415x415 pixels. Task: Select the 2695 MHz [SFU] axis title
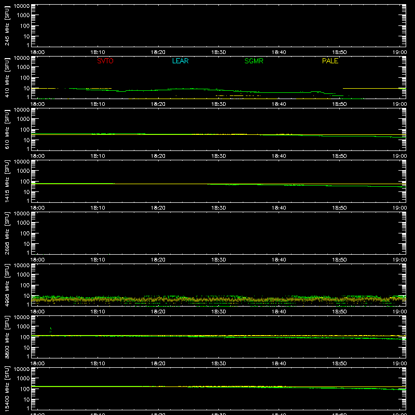7,233
